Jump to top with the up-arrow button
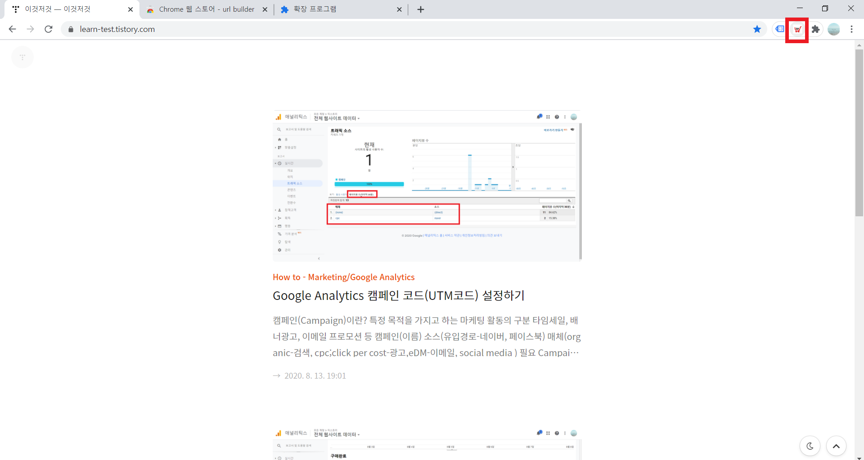 point(836,446)
